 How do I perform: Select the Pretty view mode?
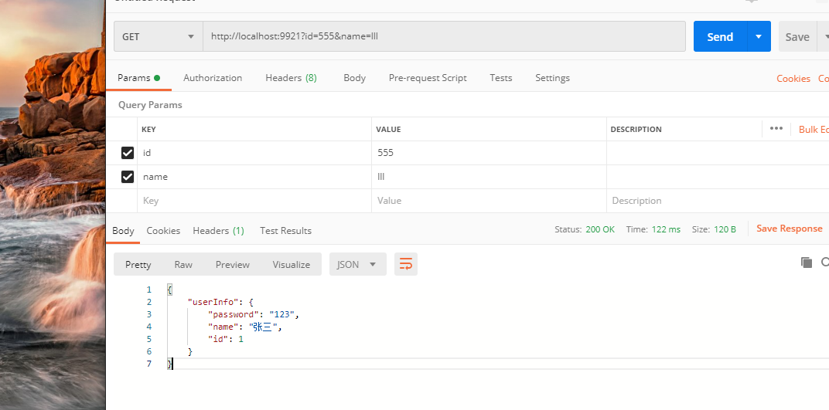138,264
